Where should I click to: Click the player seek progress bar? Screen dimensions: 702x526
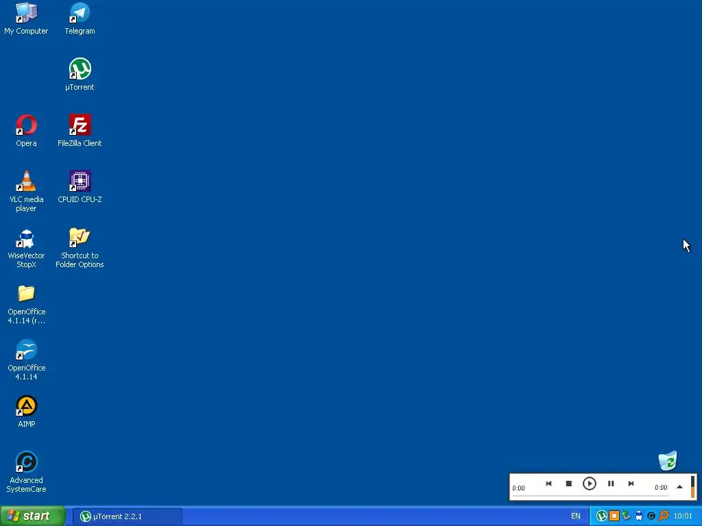(x=590, y=496)
